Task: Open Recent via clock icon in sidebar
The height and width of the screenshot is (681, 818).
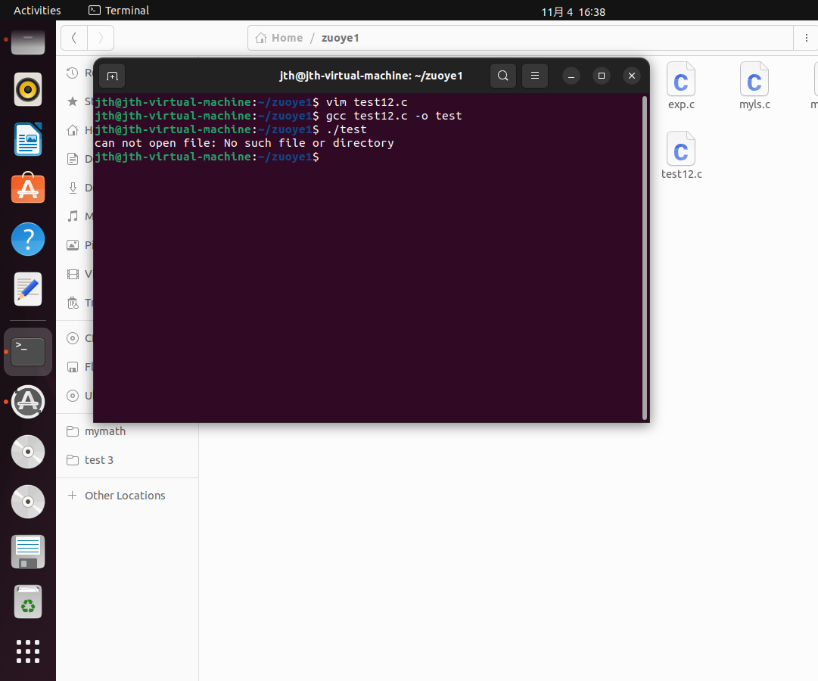Action: 73,73
